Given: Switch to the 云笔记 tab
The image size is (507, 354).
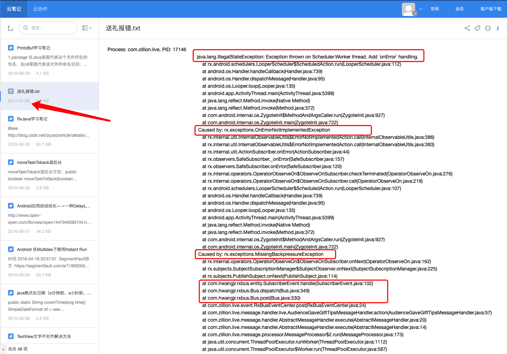Looking at the screenshot, I should pyautogui.click(x=14, y=9).
